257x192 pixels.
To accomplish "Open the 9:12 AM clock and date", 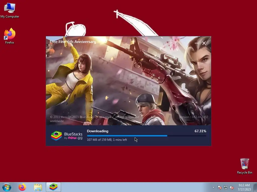I will tap(244, 187).
